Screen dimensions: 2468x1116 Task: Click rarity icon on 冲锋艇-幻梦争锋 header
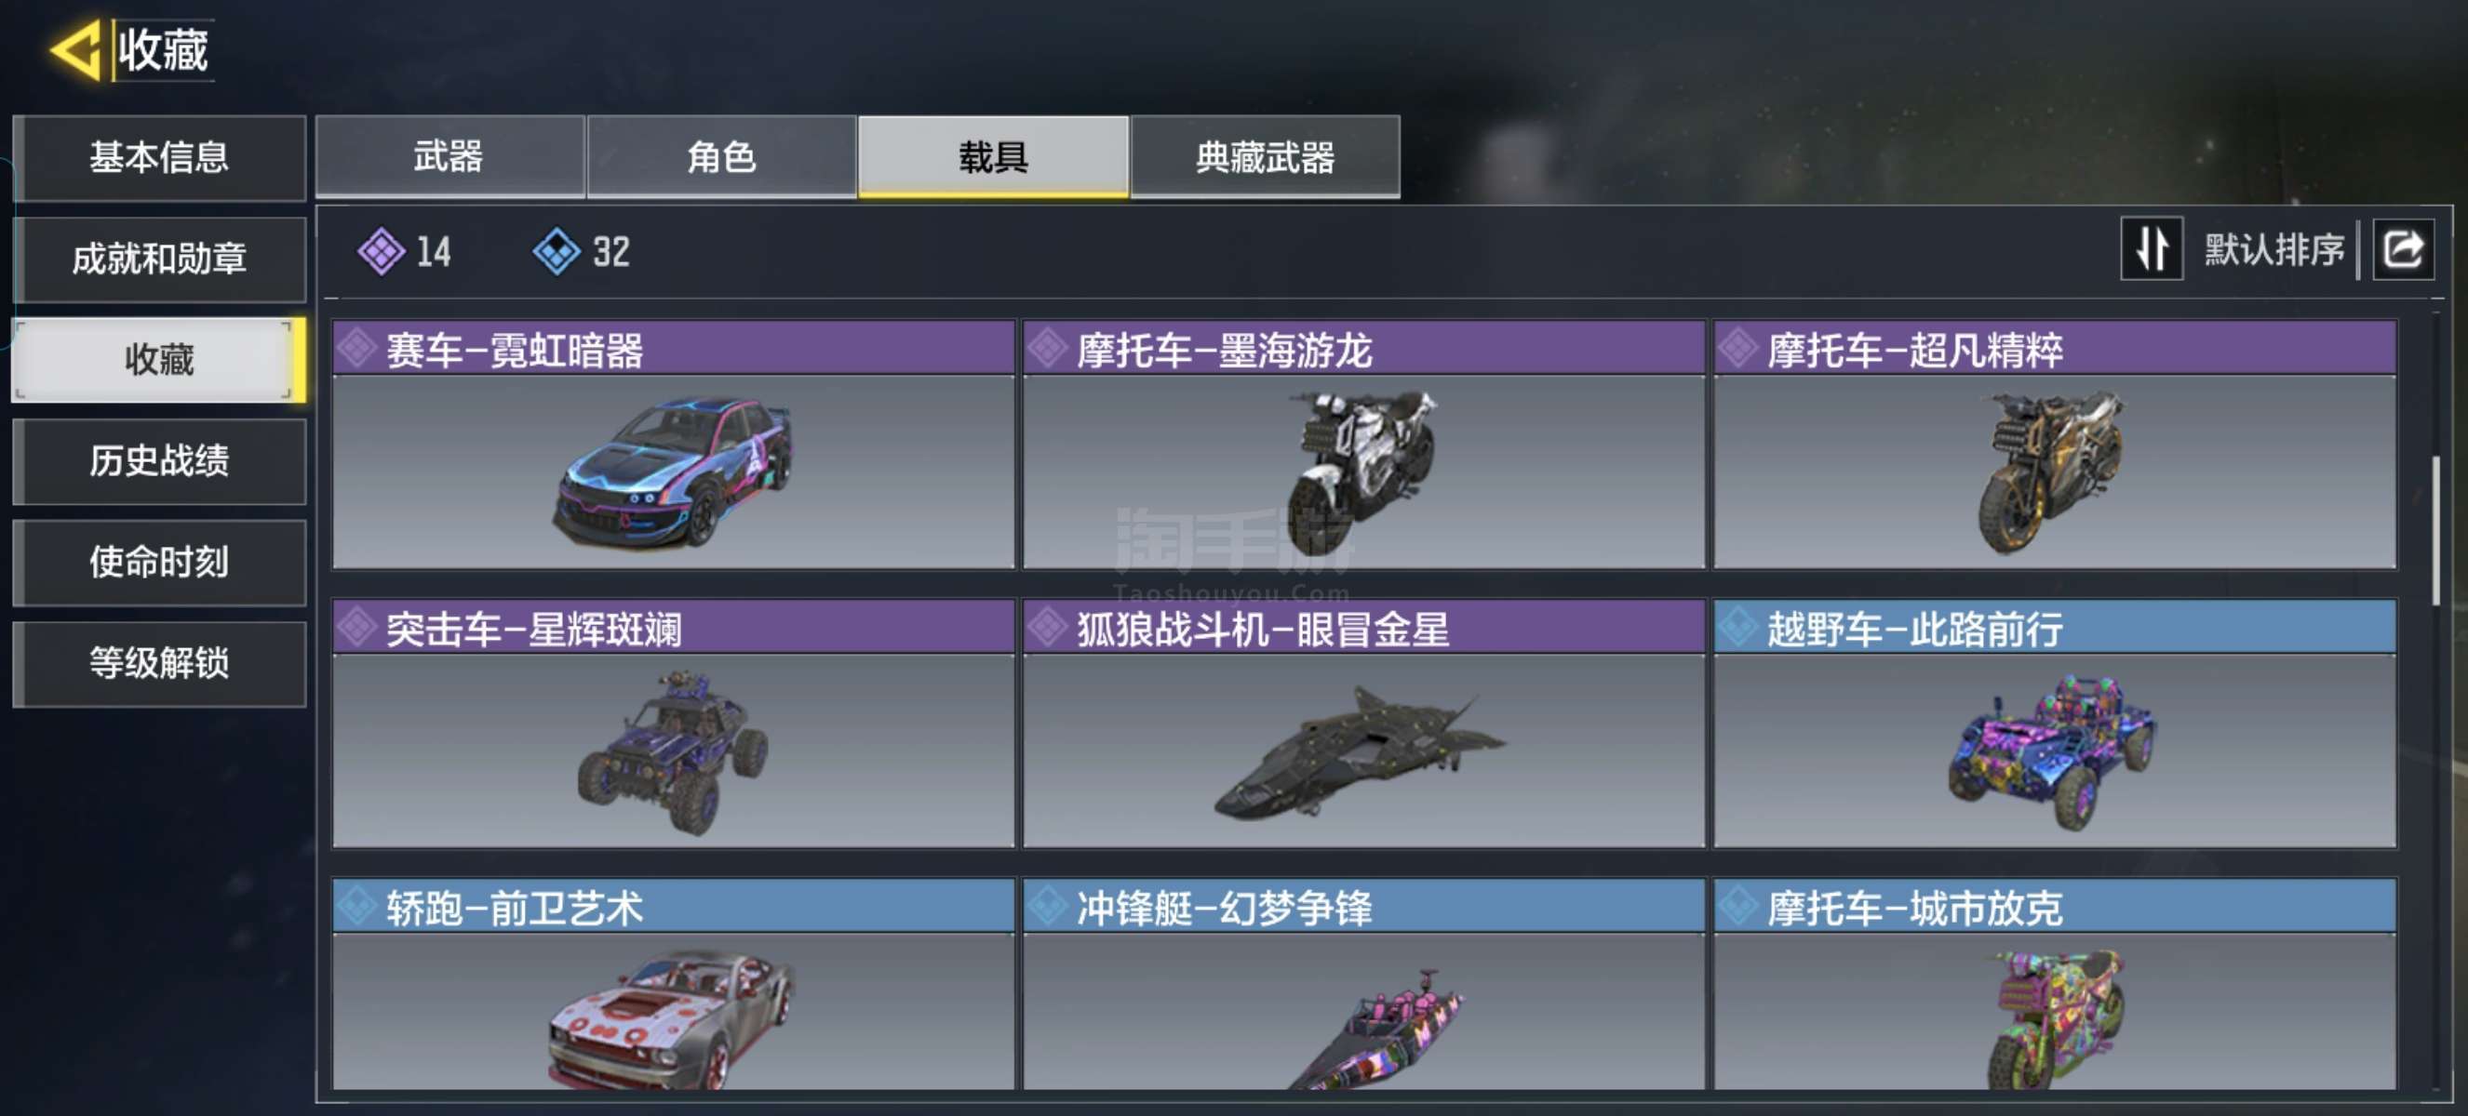click(x=1048, y=906)
